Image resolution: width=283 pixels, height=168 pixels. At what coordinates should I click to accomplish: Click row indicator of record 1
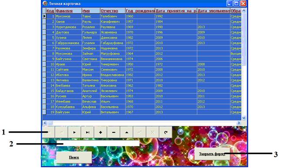[44, 16]
